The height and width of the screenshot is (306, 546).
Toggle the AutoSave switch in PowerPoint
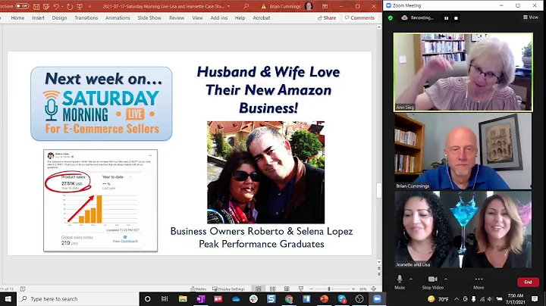tap(21, 6)
